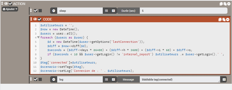Open the Ajouter dropdown
Image resolution: width=232 pixels, height=90 pixels.
tap(10, 9)
